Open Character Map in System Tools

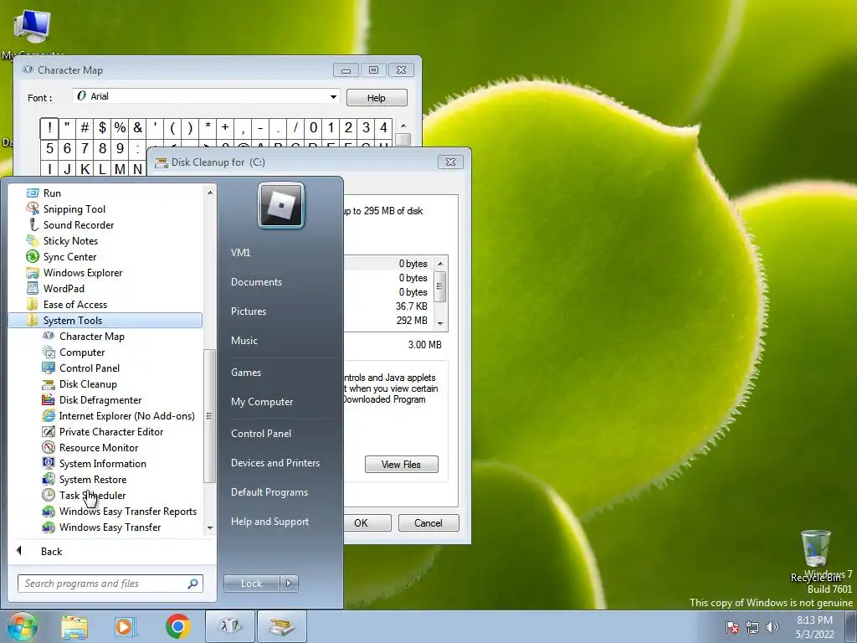(92, 337)
